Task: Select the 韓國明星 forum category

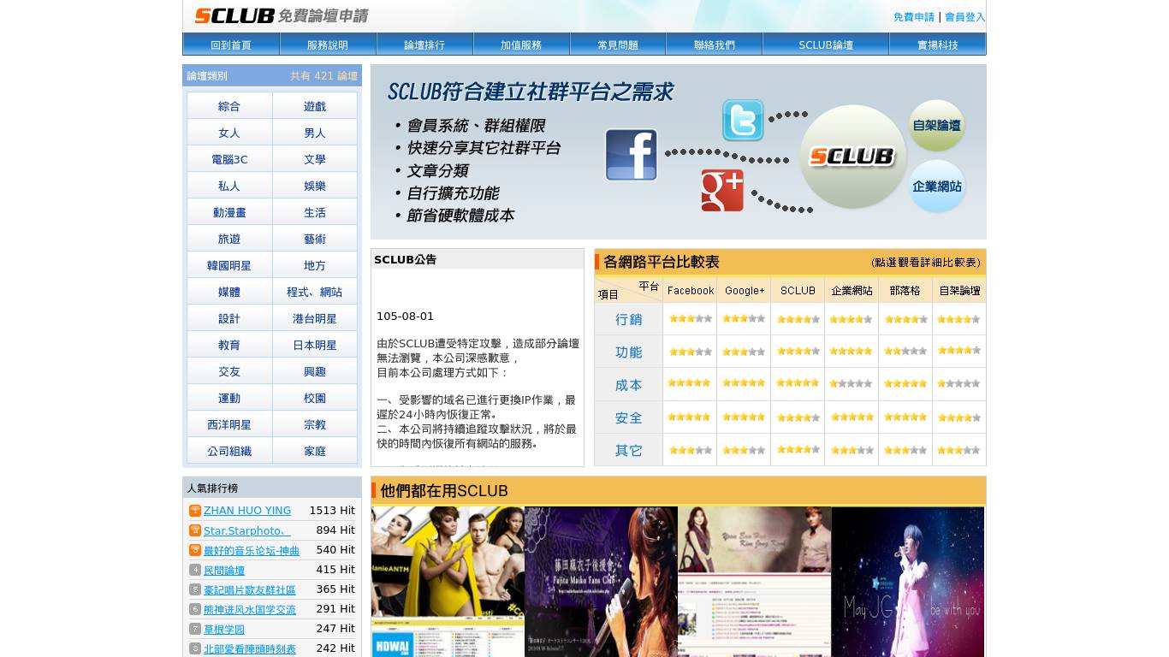Action: pyautogui.click(x=229, y=265)
